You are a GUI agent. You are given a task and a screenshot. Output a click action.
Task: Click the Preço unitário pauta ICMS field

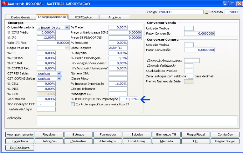click(125, 32)
